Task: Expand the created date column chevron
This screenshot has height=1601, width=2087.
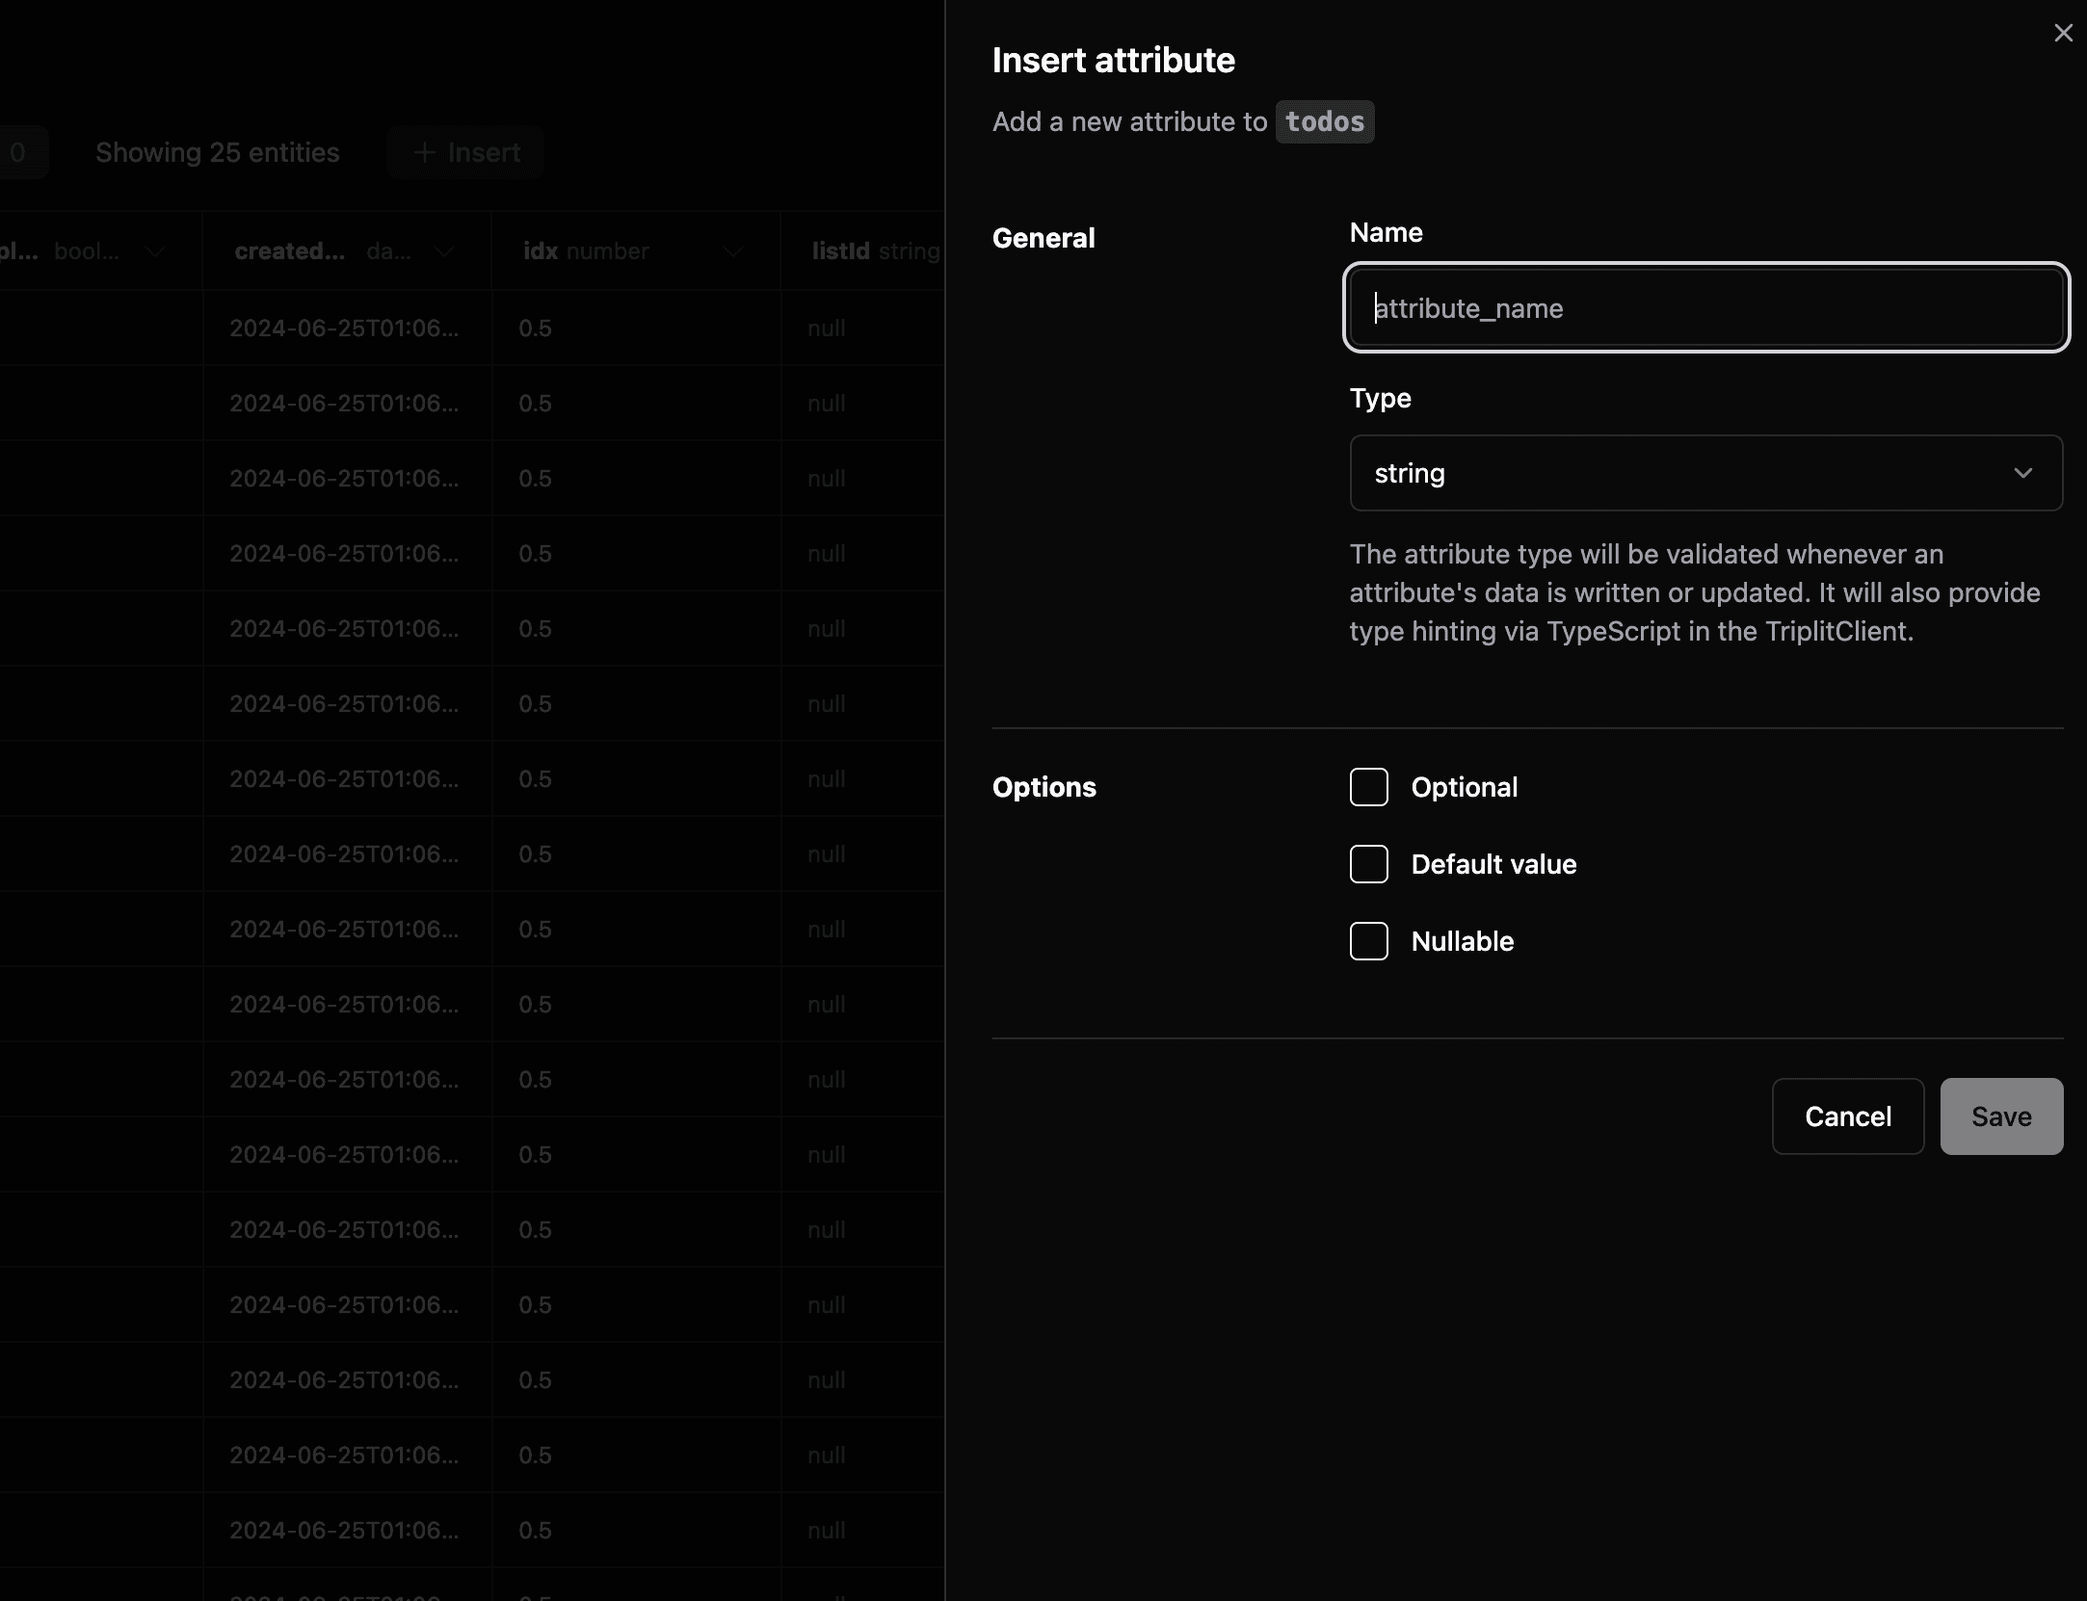Action: (x=444, y=252)
